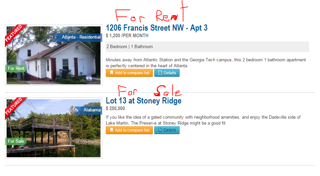Open the 1206 Francis Street NW listing title

pyautogui.click(x=157, y=28)
